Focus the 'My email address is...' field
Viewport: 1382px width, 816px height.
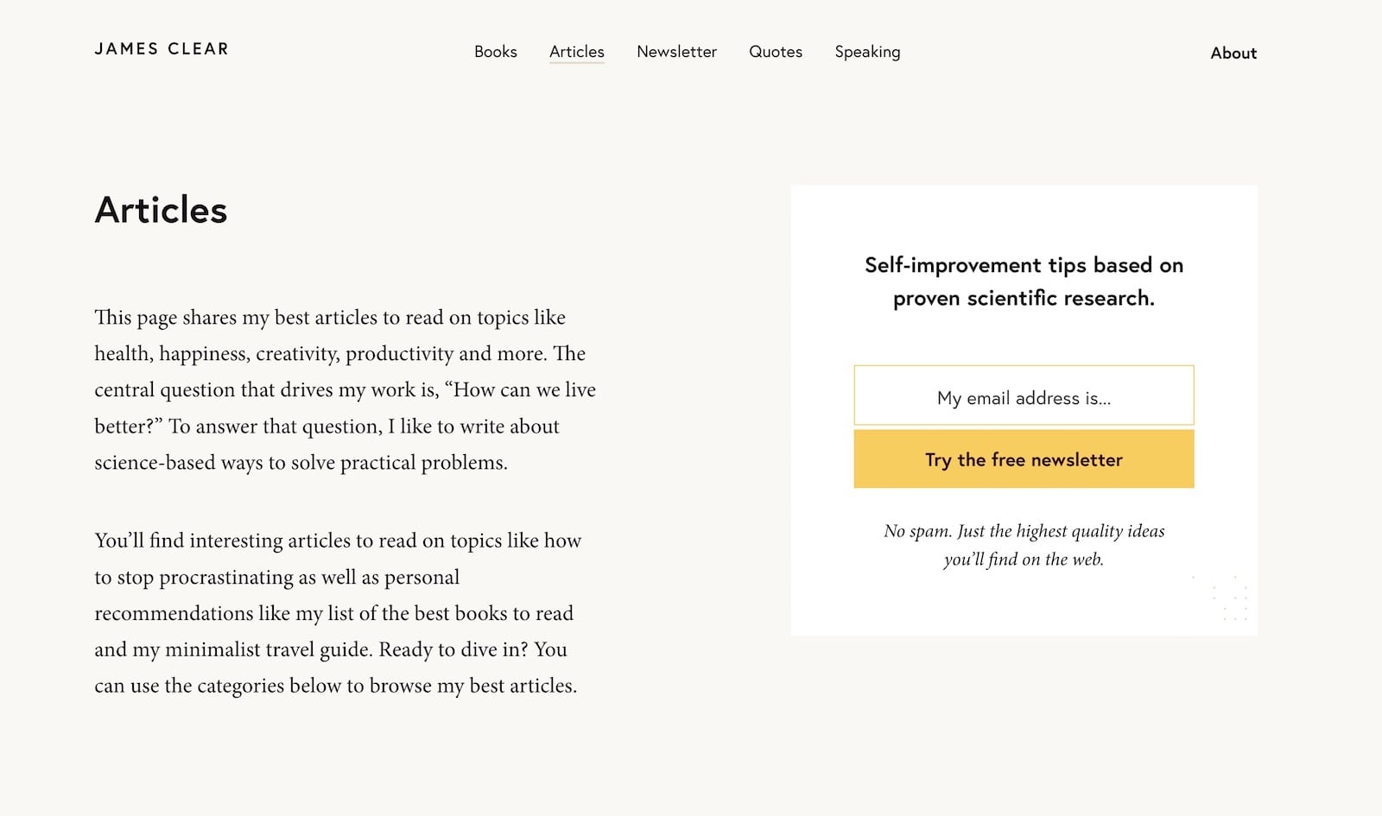[1024, 395]
